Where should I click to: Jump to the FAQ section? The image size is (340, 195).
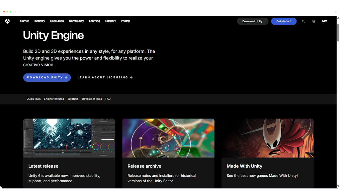tap(108, 99)
